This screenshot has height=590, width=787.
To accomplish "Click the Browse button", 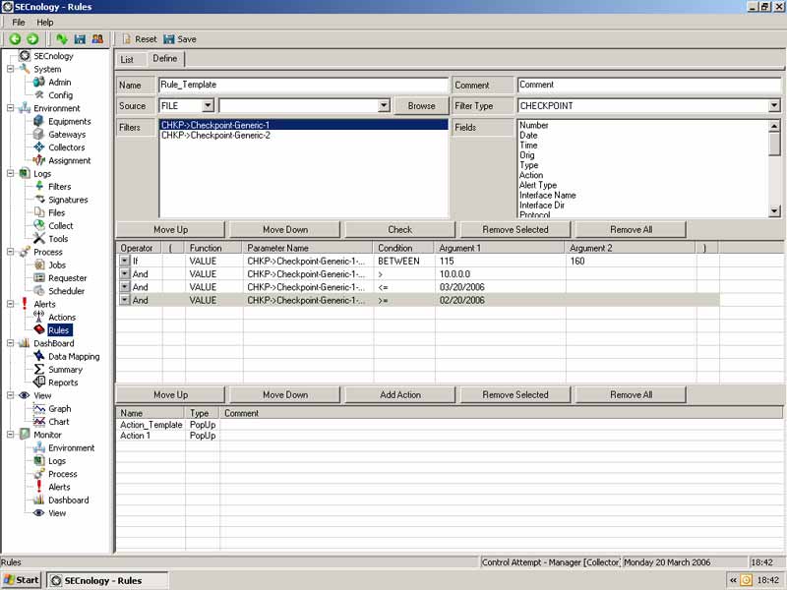I will click(422, 106).
